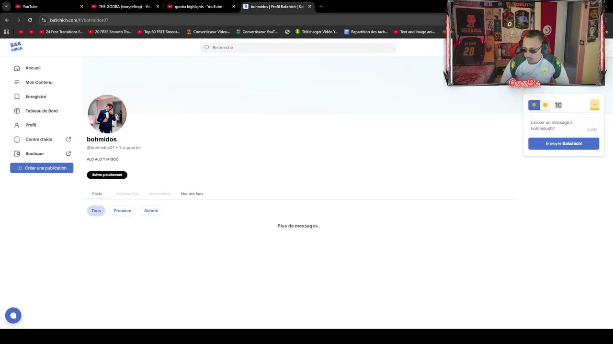The image size is (613, 344).
Task: Open Top 60 FREE Smoot... bookmark
Action: pos(159,32)
